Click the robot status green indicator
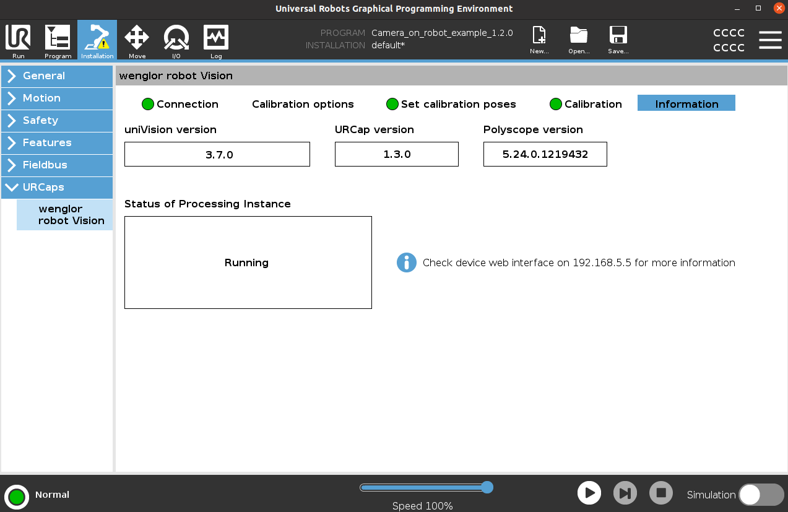The width and height of the screenshot is (788, 512). click(x=17, y=497)
